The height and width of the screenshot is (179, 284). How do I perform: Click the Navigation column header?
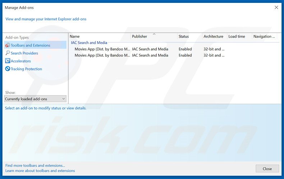265,36
